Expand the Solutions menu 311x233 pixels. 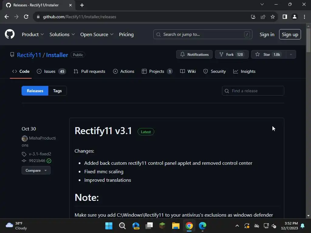[62, 35]
